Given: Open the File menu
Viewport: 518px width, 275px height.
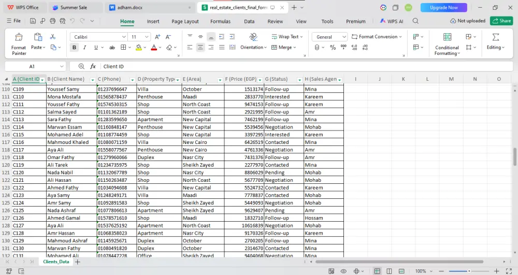Looking at the screenshot, I should 14,21.
